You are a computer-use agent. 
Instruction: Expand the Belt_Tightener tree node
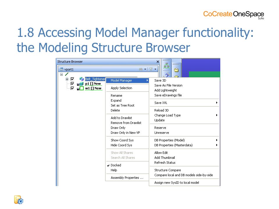pyautogui.click(x=67, y=79)
